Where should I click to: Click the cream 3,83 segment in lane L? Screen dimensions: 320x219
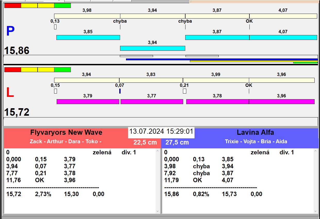click(x=151, y=80)
